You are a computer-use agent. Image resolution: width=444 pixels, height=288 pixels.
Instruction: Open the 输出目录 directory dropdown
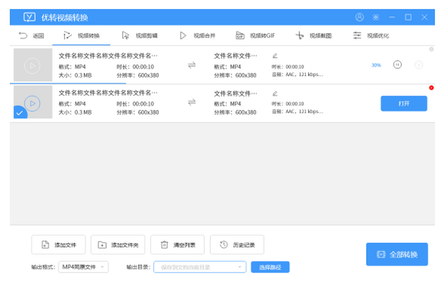(200, 267)
